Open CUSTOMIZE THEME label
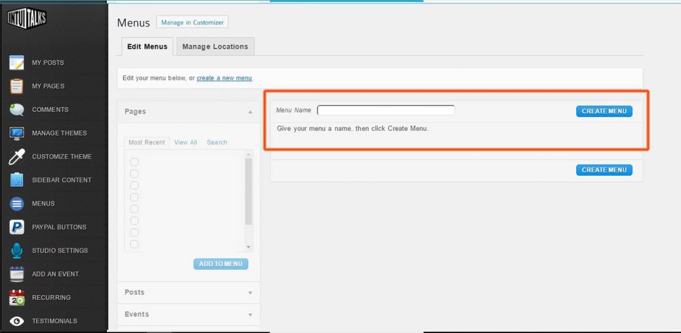 tap(62, 156)
